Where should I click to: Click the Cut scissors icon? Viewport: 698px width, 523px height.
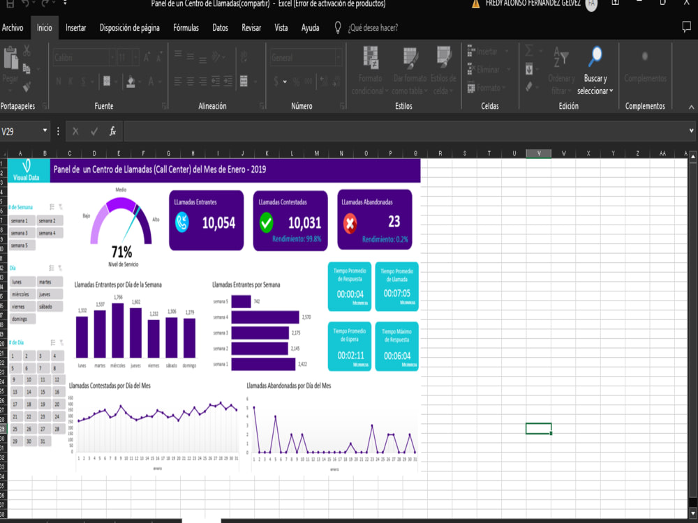(x=27, y=51)
